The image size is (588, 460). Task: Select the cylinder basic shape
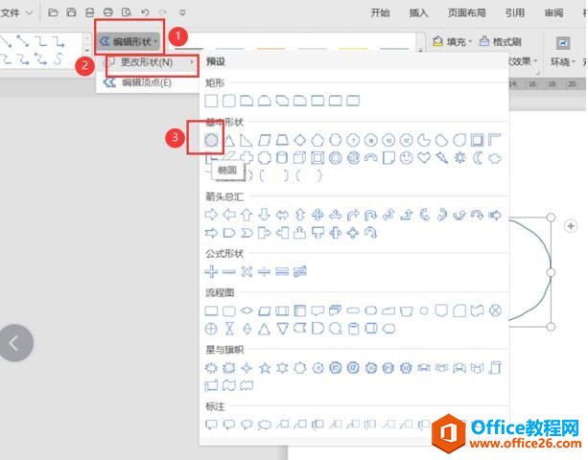[282, 158]
